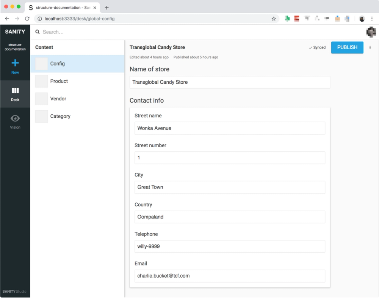
Task: Select Vendor in the Content list
Action: coord(77,98)
